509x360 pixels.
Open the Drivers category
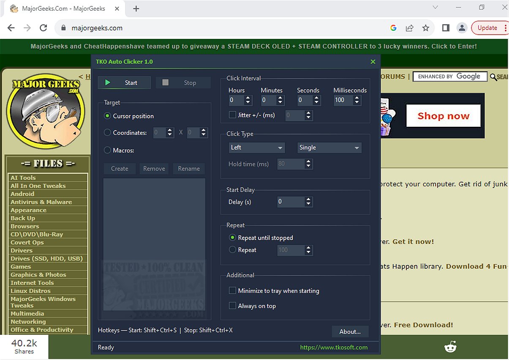click(x=22, y=250)
